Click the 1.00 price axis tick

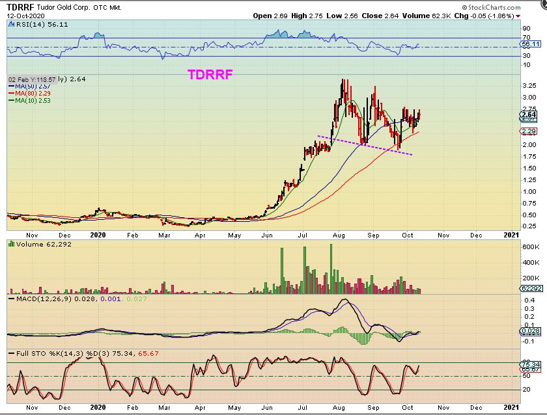pyautogui.click(x=529, y=192)
